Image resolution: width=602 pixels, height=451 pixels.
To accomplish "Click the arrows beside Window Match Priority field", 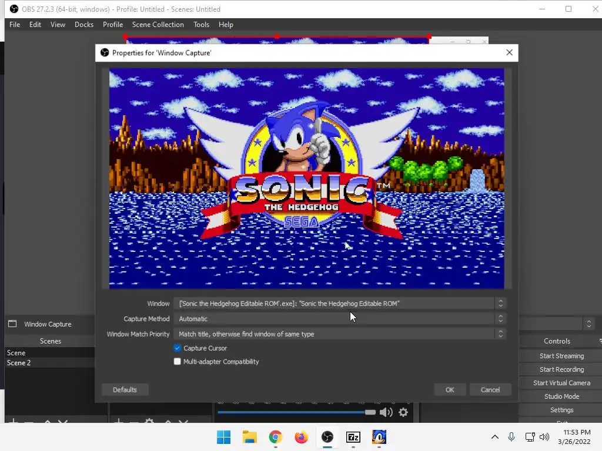I will point(500,334).
